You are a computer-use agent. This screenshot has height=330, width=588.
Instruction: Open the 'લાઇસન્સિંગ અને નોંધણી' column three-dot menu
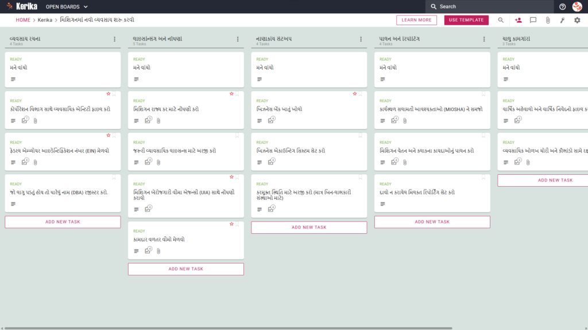pos(238,39)
